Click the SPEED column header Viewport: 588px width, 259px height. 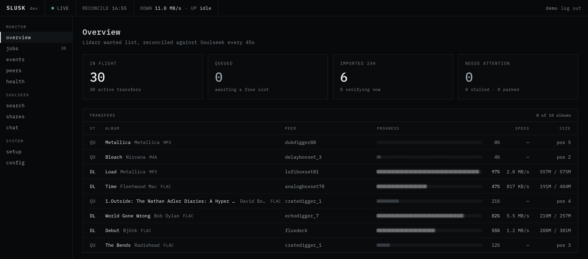pos(522,128)
